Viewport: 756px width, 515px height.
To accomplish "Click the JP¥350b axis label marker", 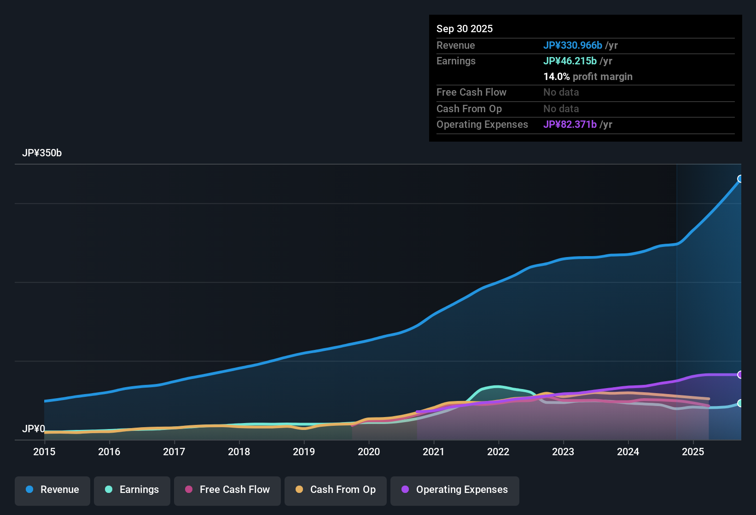I will click(42, 153).
